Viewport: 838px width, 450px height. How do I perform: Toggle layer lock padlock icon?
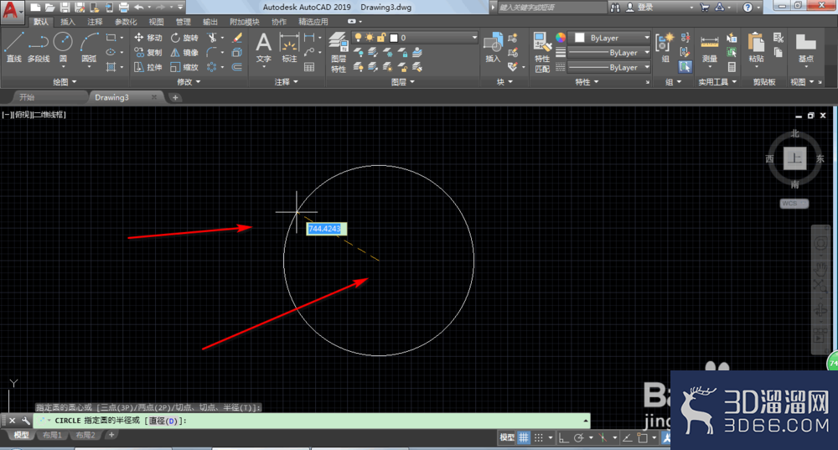pyautogui.click(x=381, y=38)
